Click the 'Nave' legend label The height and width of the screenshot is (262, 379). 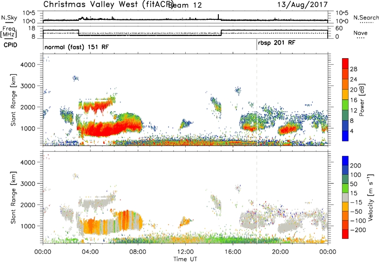click(360, 33)
